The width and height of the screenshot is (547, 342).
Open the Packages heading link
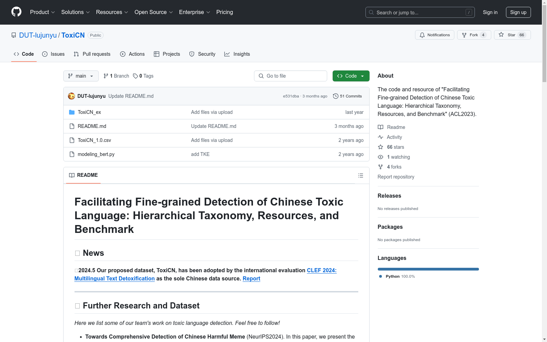click(x=390, y=227)
